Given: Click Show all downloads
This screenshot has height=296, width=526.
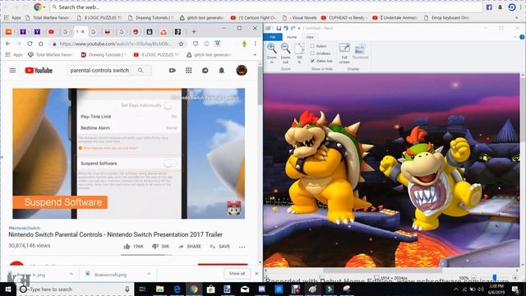Looking at the screenshot, I should (237, 274).
